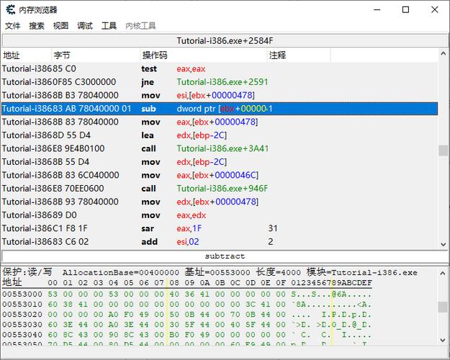Click the hex address 00553000

(x=22, y=294)
